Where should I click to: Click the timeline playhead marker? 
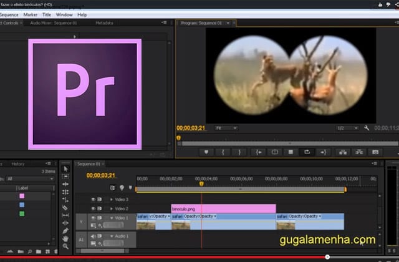tap(201, 183)
